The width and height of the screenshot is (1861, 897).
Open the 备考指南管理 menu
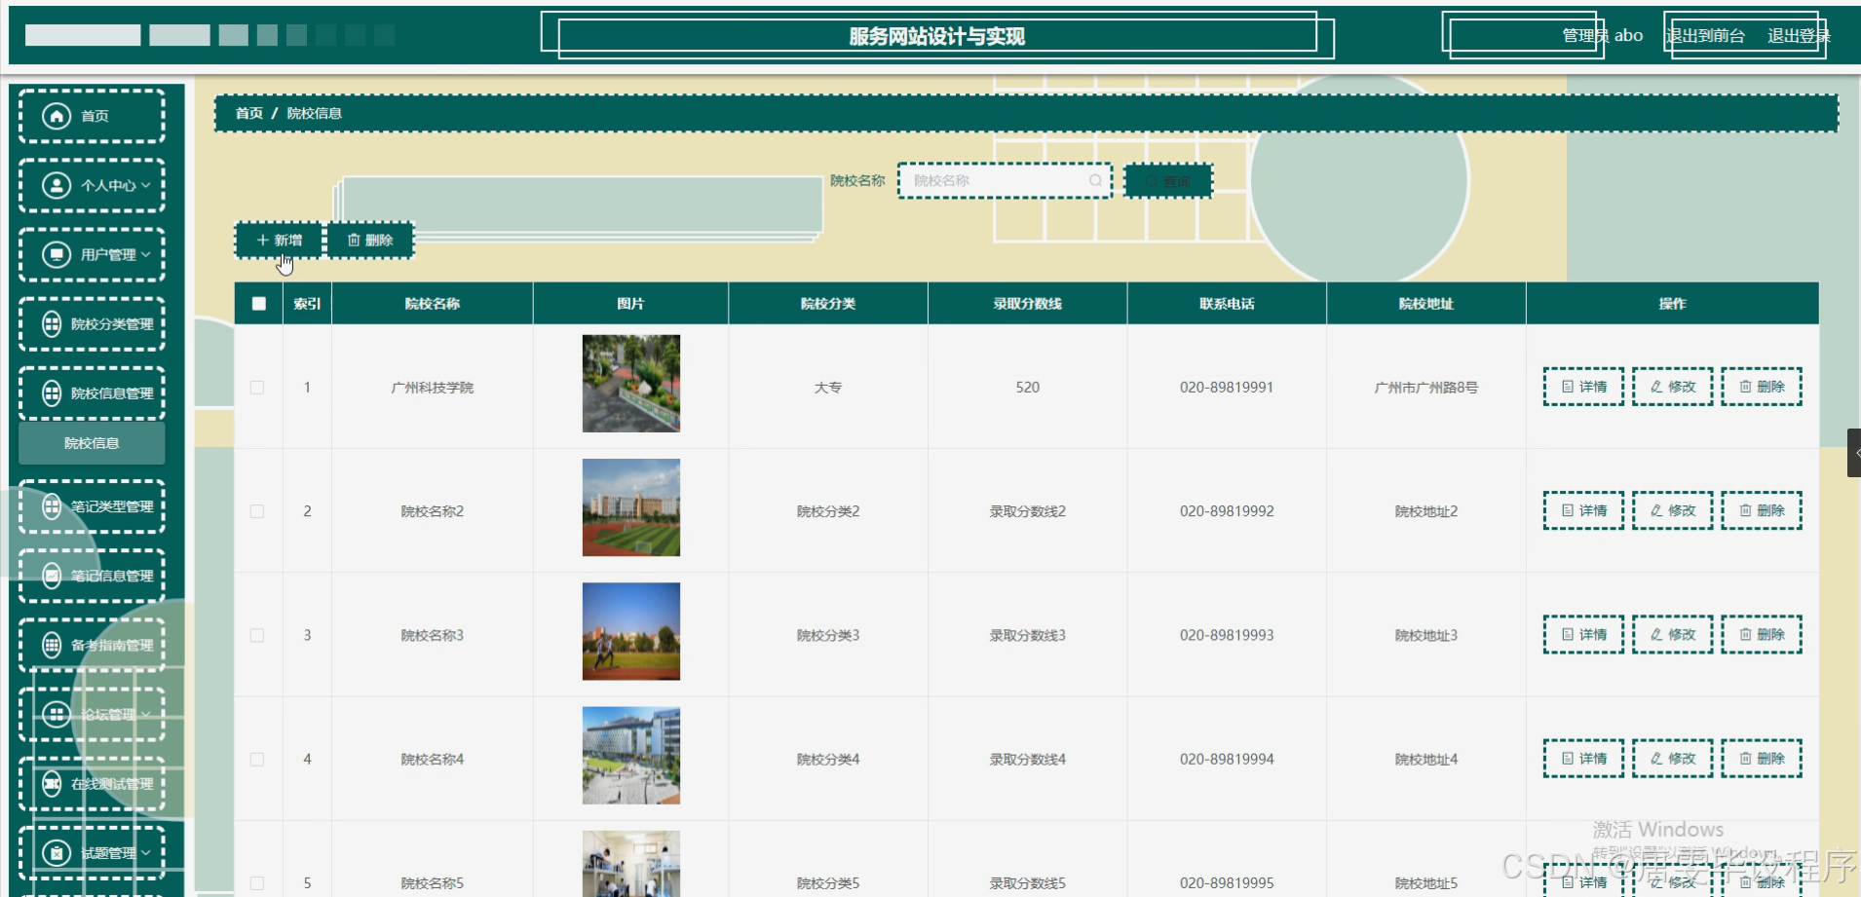92,645
